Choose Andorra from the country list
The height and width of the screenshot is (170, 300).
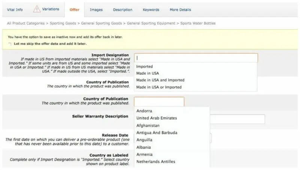point(144,111)
